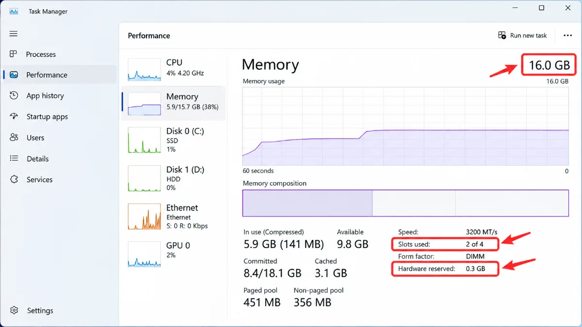Maximize the Task Manager window
The image size is (582, 327).
pyautogui.click(x=542, y=8)
